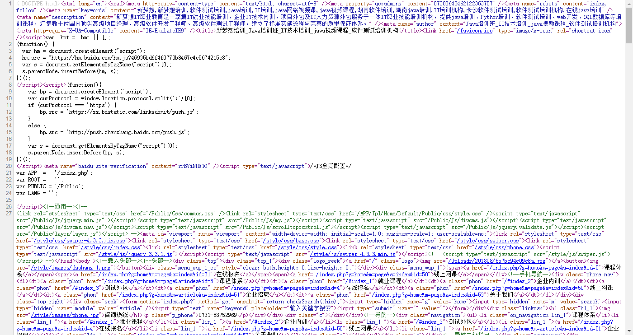Viewport: 633px width, 335px height.
Task: Click "var bp = document.createElement('script');" line
Action: point(89,92)
